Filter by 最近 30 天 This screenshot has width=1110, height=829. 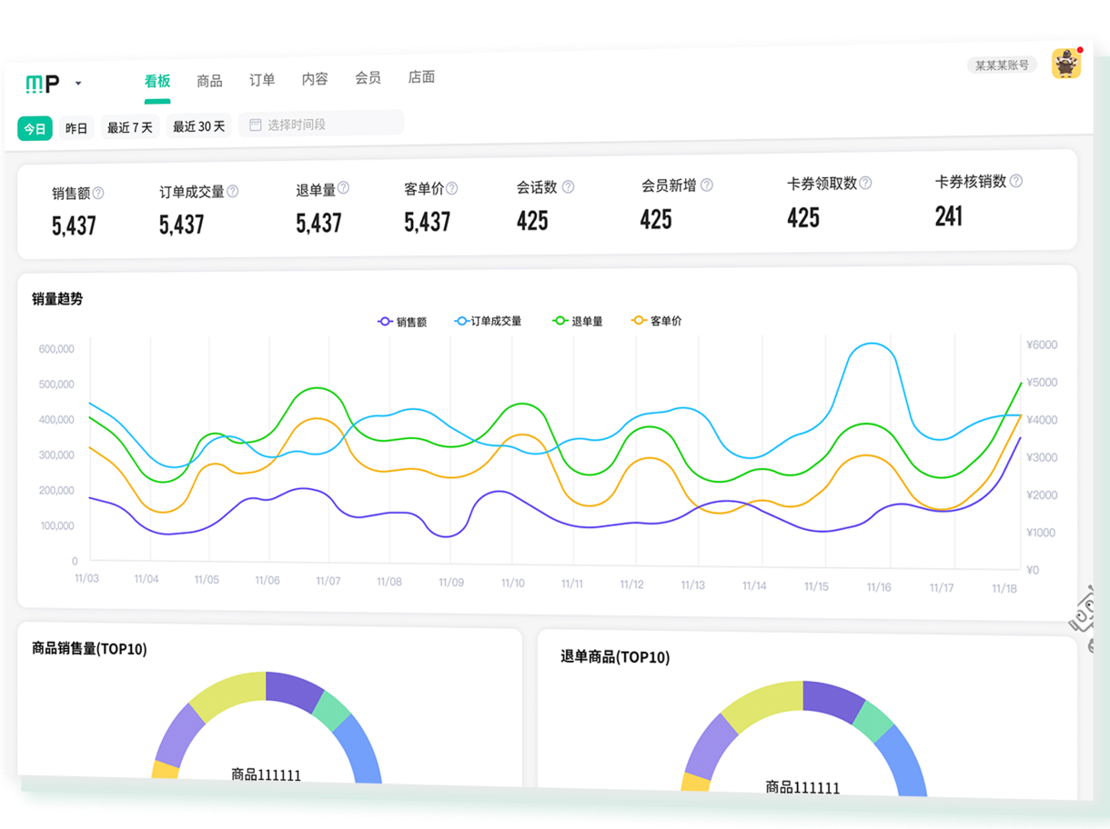point(198,126)
